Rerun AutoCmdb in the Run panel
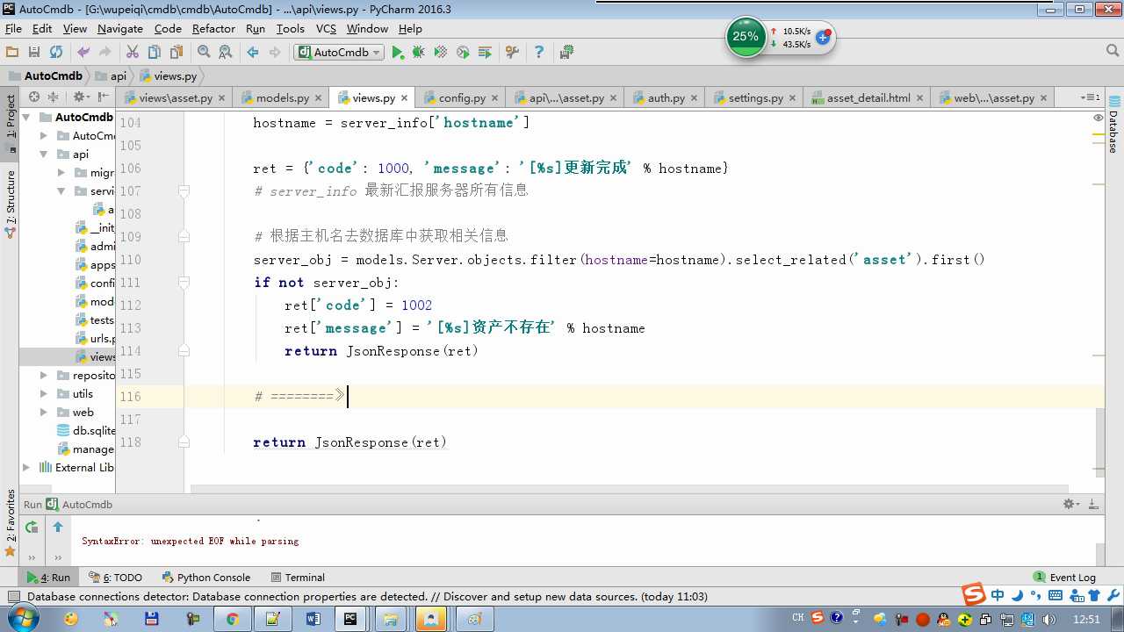 (x=32, y=527)
